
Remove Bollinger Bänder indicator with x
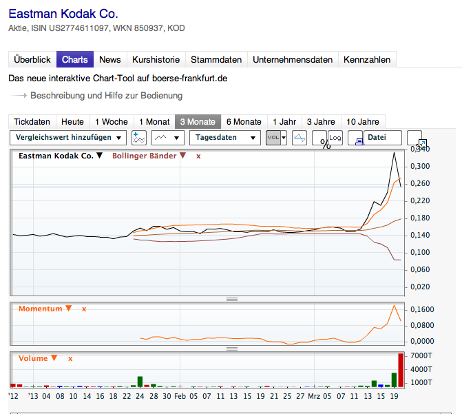click(198, 156)
